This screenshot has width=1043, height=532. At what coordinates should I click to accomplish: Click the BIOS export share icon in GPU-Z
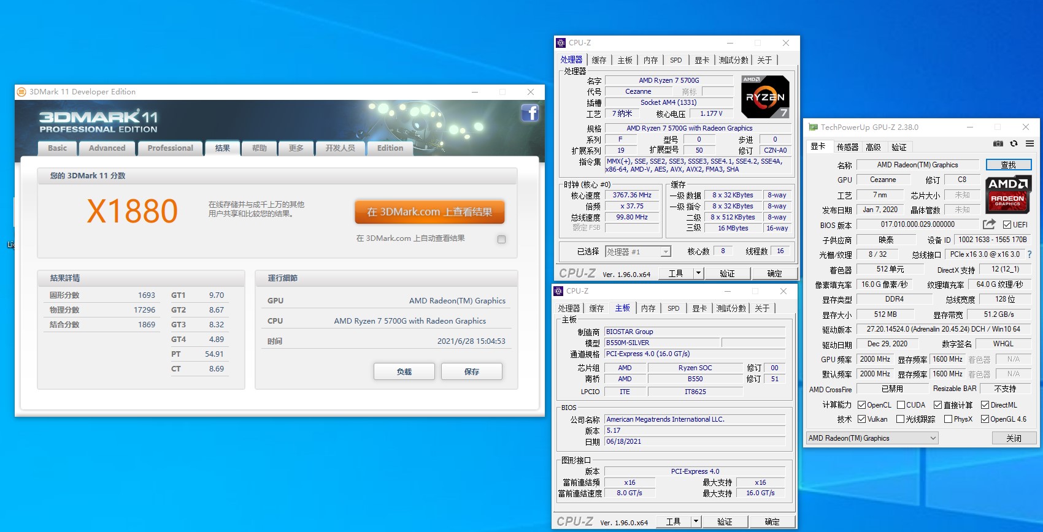tap(989, 224)
